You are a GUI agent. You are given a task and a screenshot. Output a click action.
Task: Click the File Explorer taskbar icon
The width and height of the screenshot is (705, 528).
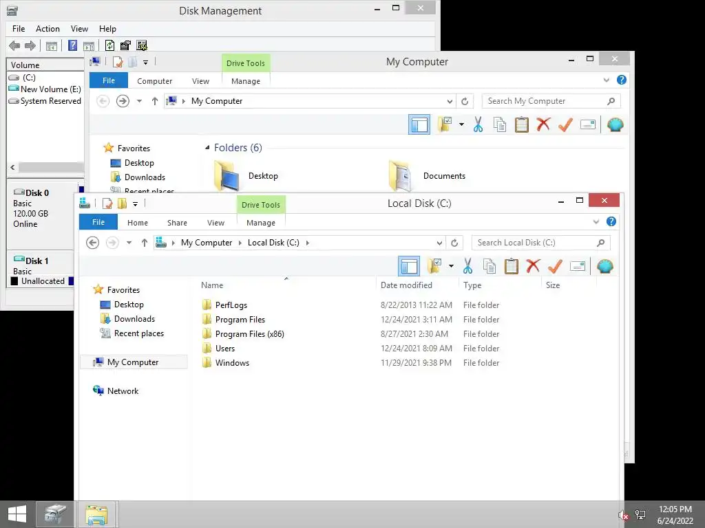[x=96, y=514]
